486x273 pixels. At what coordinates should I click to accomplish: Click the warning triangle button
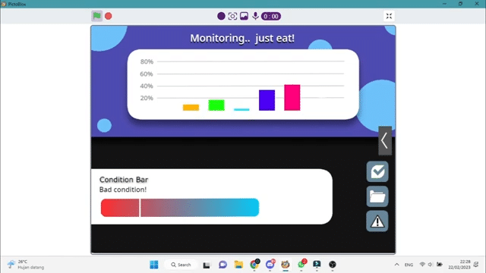(x=377, y=221)
